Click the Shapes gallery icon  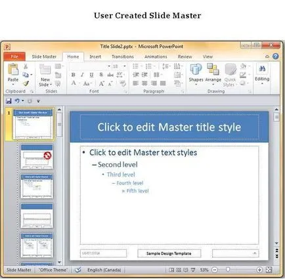coord(196,70)
